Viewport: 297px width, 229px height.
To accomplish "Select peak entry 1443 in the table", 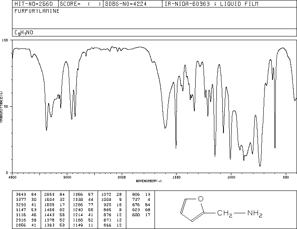I will [x=49, y=215].
